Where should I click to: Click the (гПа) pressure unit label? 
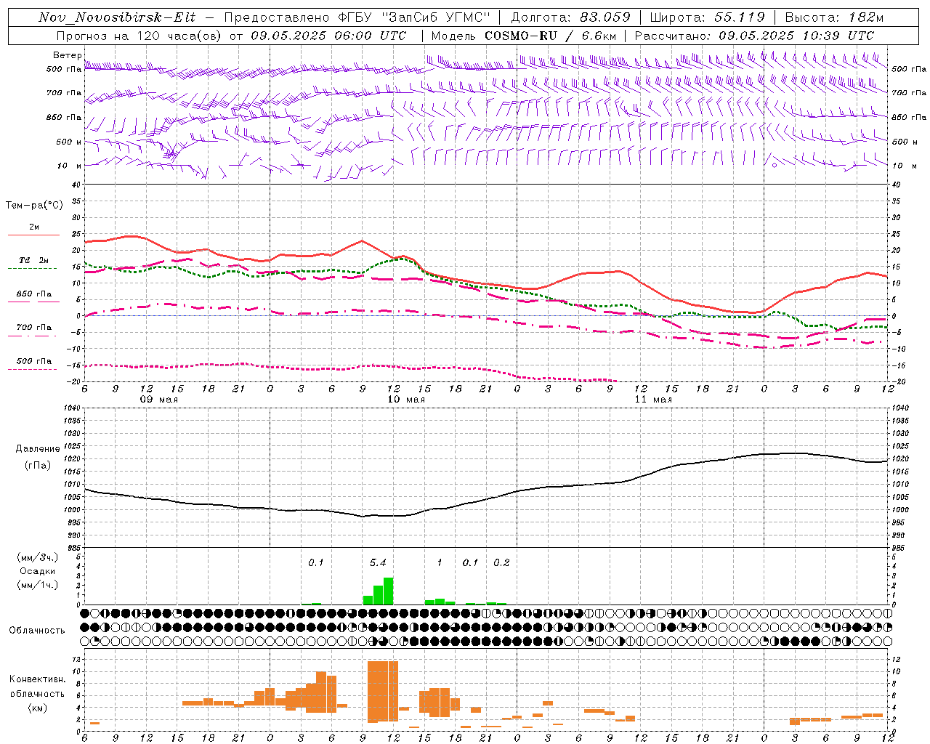[x=37, y=466]
